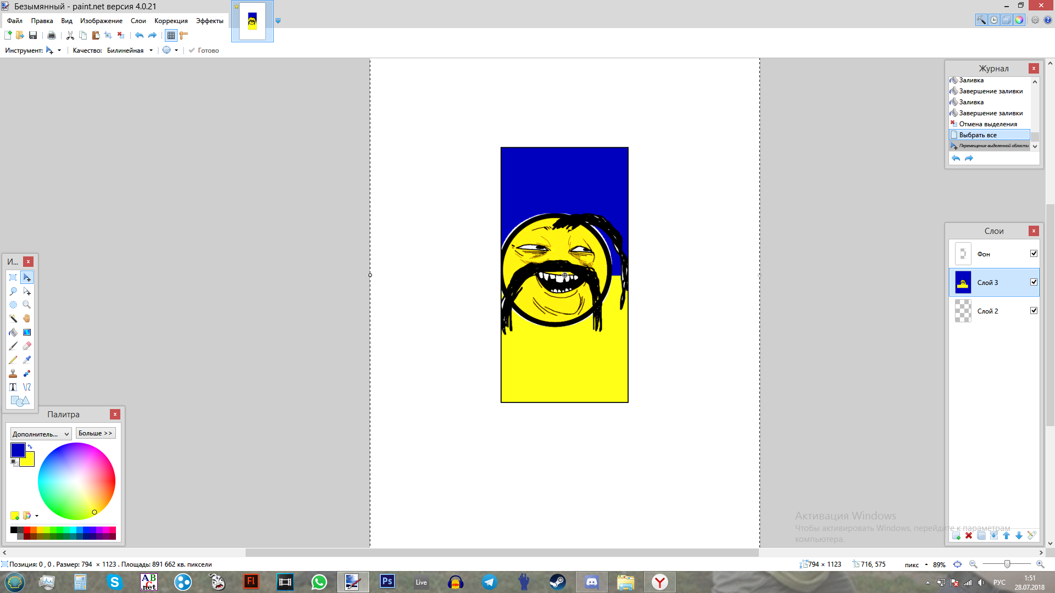Toggle visibility of Фон layer
Screen dimensions: 1055x593
point(1034,254)
